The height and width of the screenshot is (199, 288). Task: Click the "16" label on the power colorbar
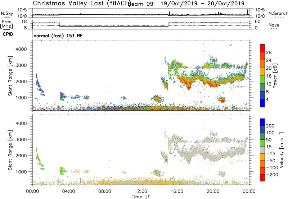point(269,76)
